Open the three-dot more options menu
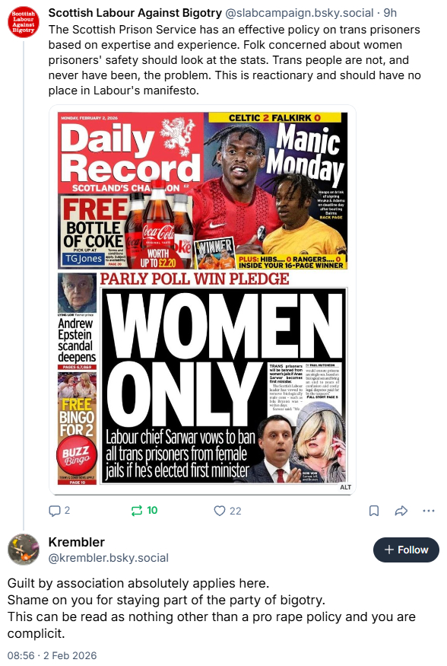The height and width of the screenshot is (666, 447). [429, 511]
